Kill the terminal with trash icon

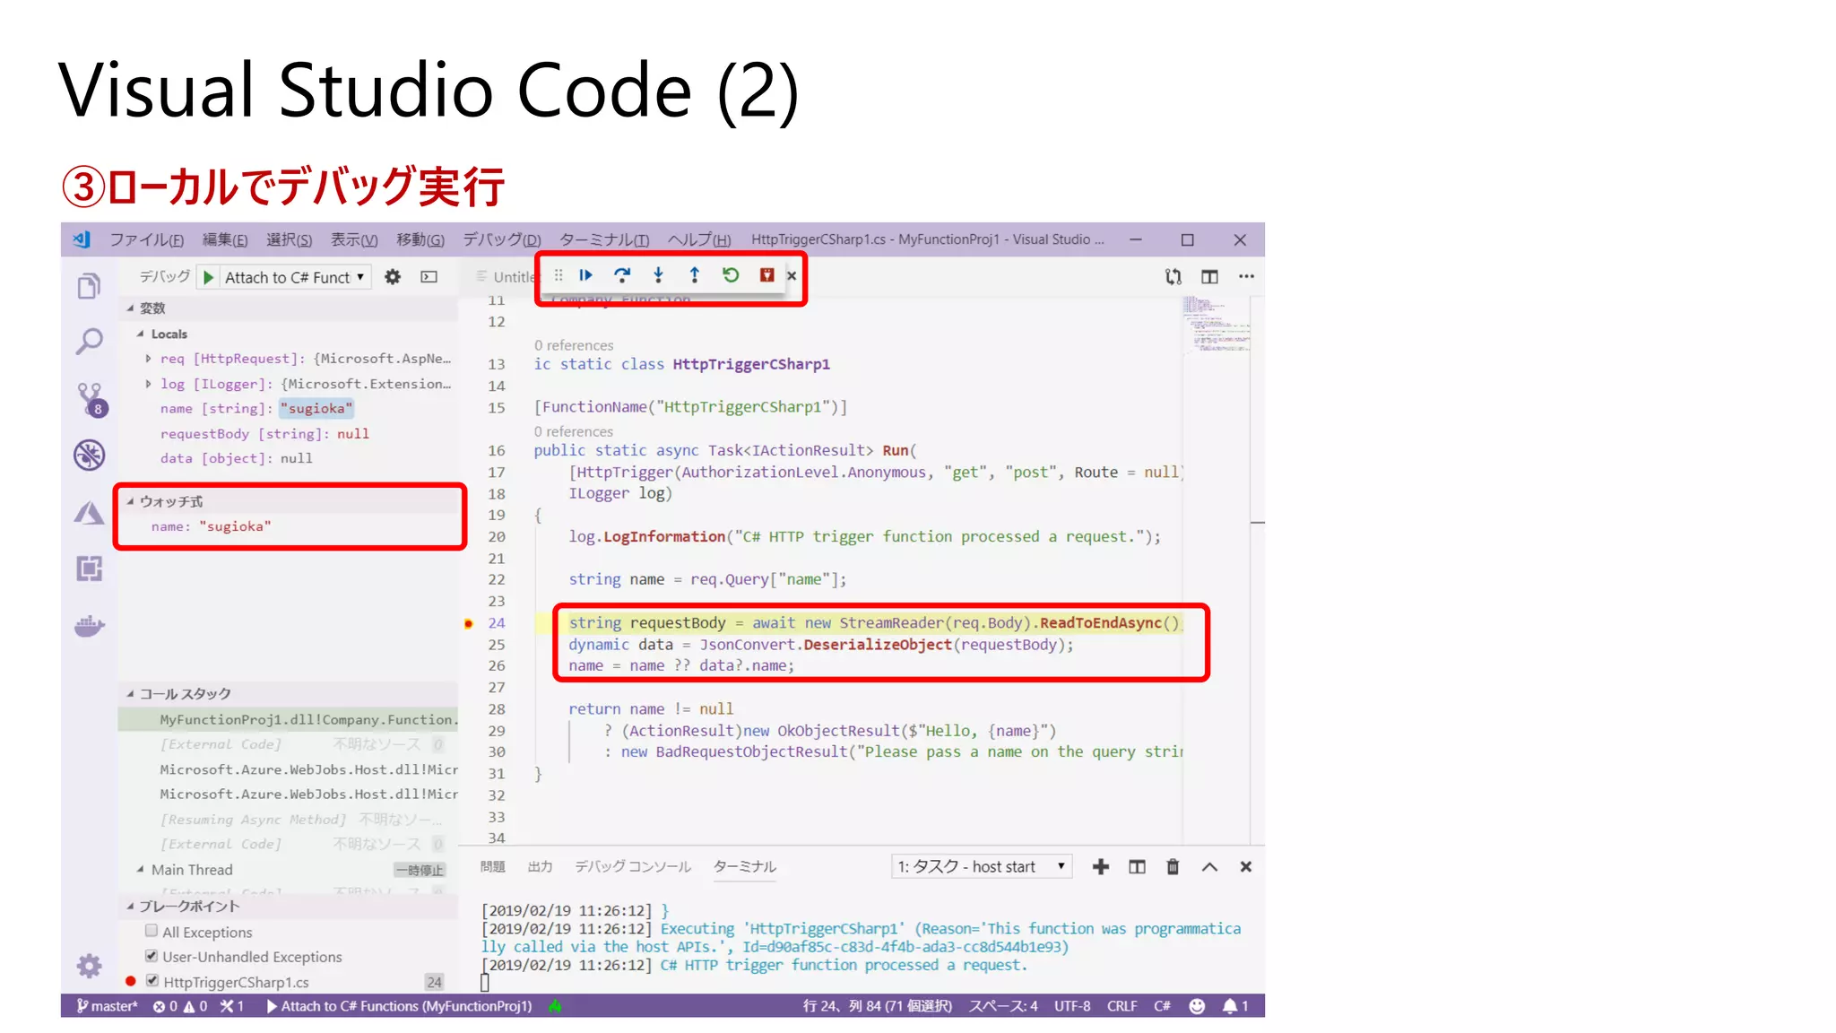point(1173,867)
